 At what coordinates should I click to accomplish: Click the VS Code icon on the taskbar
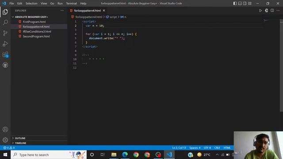pyautogui.click(x=169, y=155)
